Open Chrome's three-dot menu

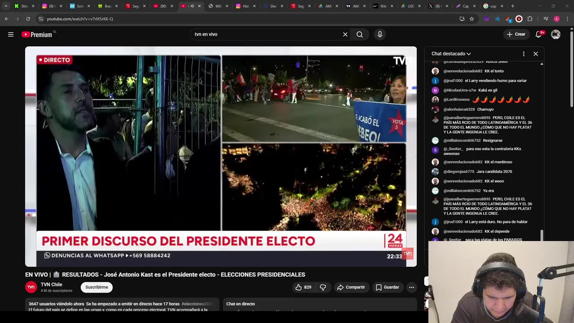point(567,19)
